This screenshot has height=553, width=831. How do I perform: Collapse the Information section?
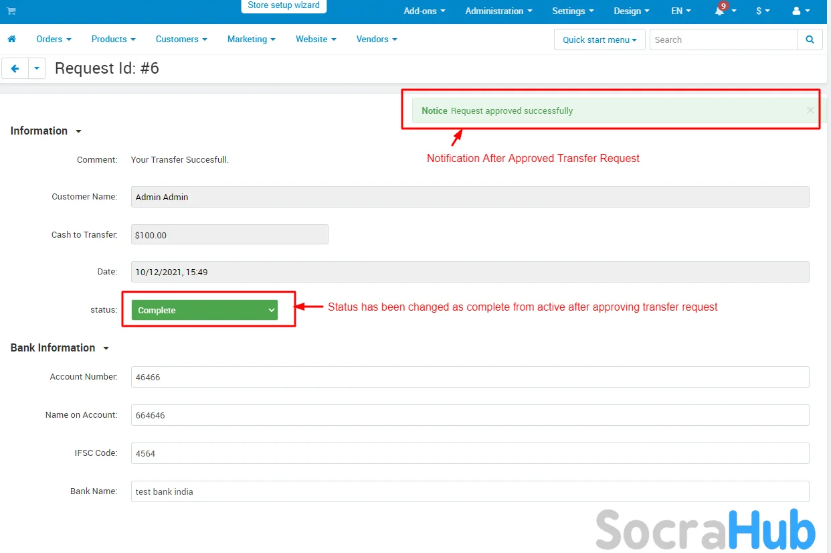pos(45,131)
